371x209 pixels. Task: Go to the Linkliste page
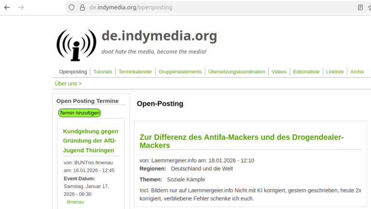click(335, 71)
